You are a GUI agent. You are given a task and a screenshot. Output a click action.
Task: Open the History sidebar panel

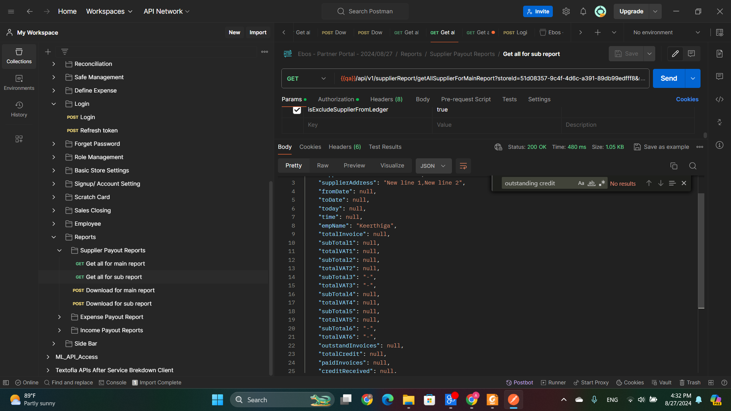tap(19, 109)
